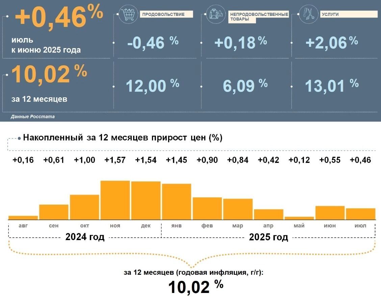This screenshot has width=381, height=297.
Task: Click the +1,57 value above the chart
Action: 115,160
